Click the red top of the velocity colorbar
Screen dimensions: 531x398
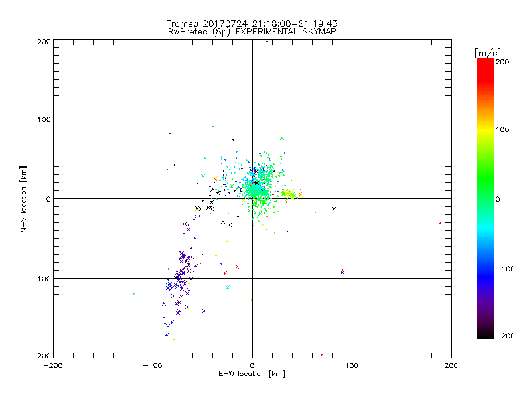coord(485,64)
